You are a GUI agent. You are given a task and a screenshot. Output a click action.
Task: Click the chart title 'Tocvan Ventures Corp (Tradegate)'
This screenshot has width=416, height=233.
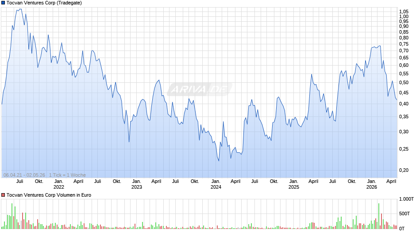coord(44,3)
